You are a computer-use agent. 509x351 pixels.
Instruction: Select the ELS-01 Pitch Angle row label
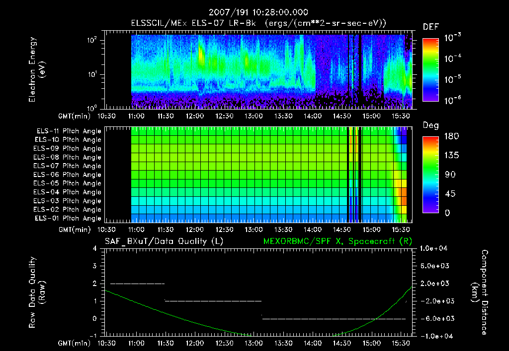point(68,218)
